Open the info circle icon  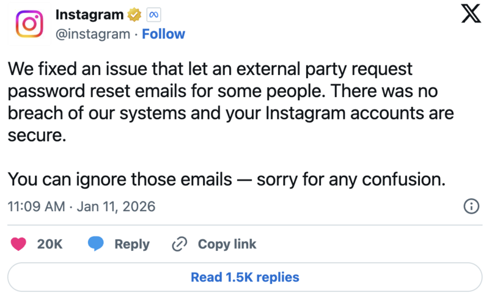[x=471, y=206]
